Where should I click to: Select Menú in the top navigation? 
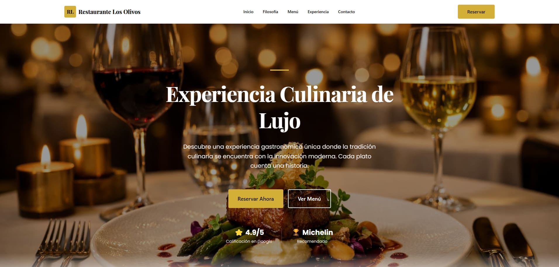293,12
